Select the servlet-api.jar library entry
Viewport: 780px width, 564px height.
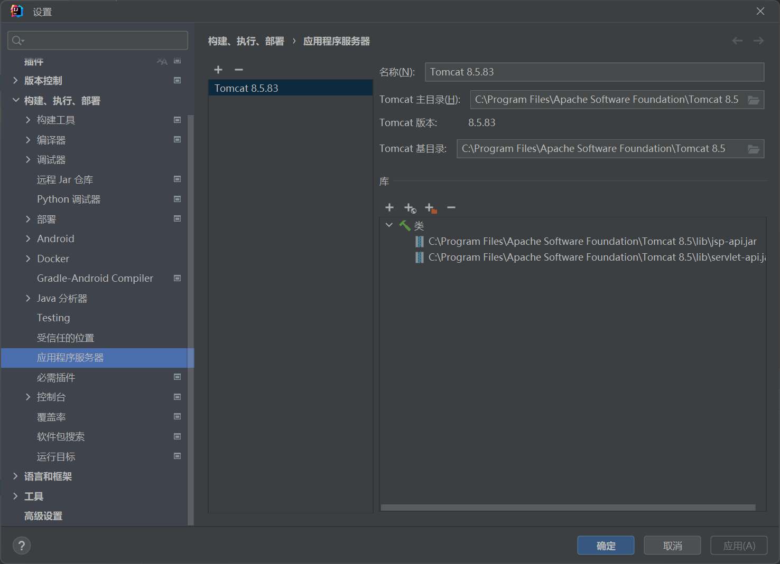(590, 257)
